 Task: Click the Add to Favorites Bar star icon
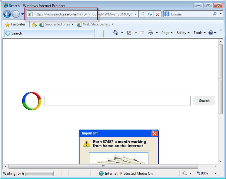tap(34, 24)
